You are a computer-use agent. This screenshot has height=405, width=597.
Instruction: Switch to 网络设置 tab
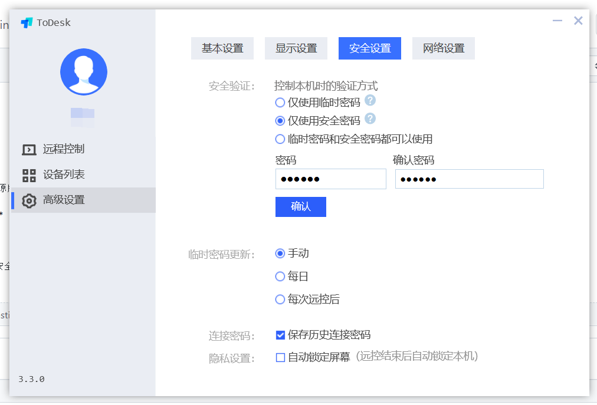tap(444, 48)
